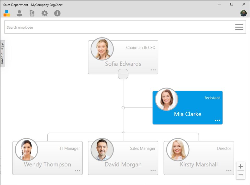Image resolution: width=250 pixels, height=185 pixels.
Task: Select the Kirsty Marshall name text
Action: tap(199, 164)
